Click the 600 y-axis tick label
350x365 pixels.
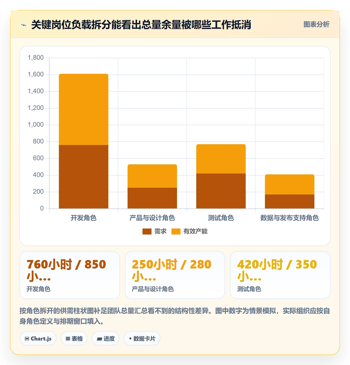pyautogui.click(x=38, y=158)
